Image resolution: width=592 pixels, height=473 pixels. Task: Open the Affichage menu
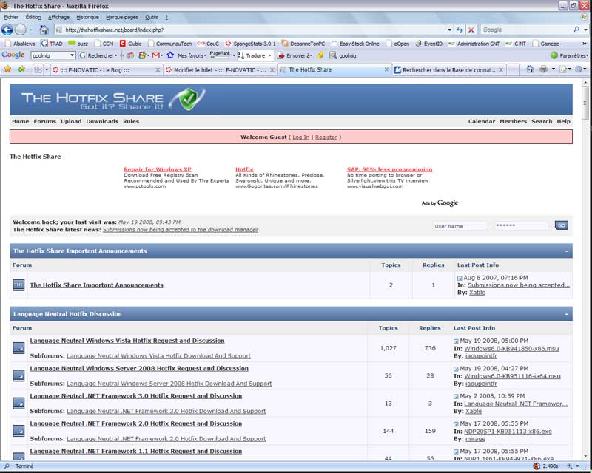(x=58, y=17)
